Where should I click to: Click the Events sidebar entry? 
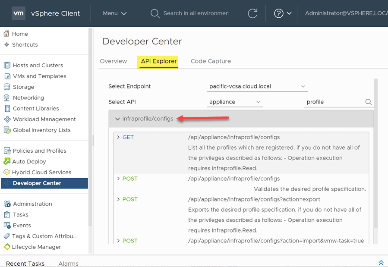(22, 226)
